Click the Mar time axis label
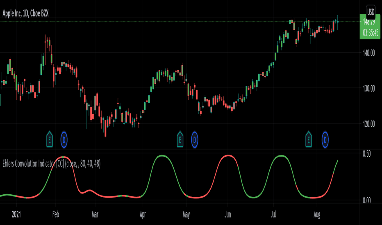382x225 pixels. pyautogui.click(x=95, y=214)
